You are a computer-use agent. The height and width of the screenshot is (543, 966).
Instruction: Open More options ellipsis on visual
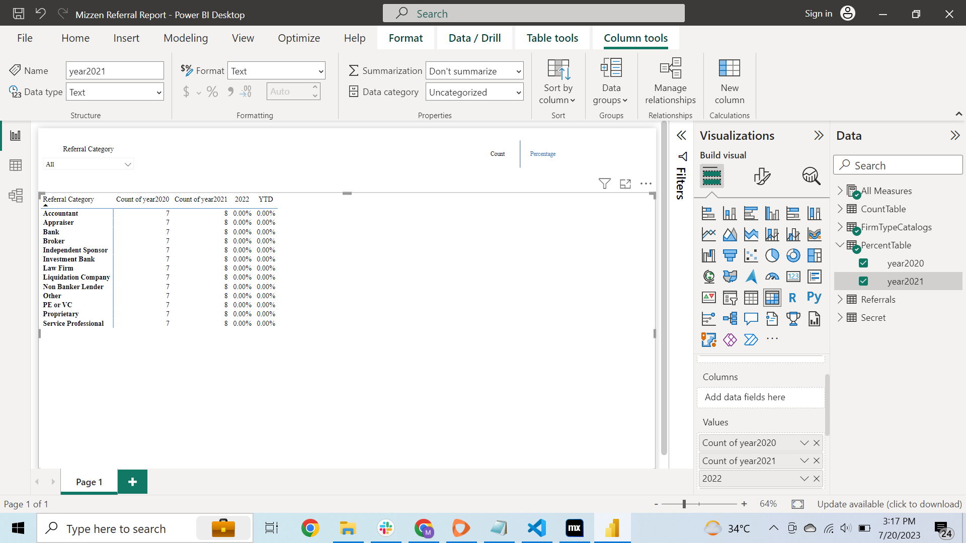(646, 184)
